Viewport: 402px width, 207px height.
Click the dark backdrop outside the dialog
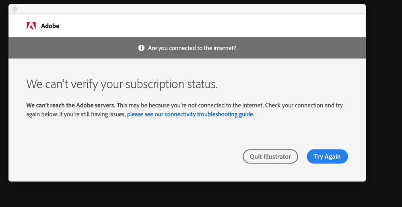(384, 103)
